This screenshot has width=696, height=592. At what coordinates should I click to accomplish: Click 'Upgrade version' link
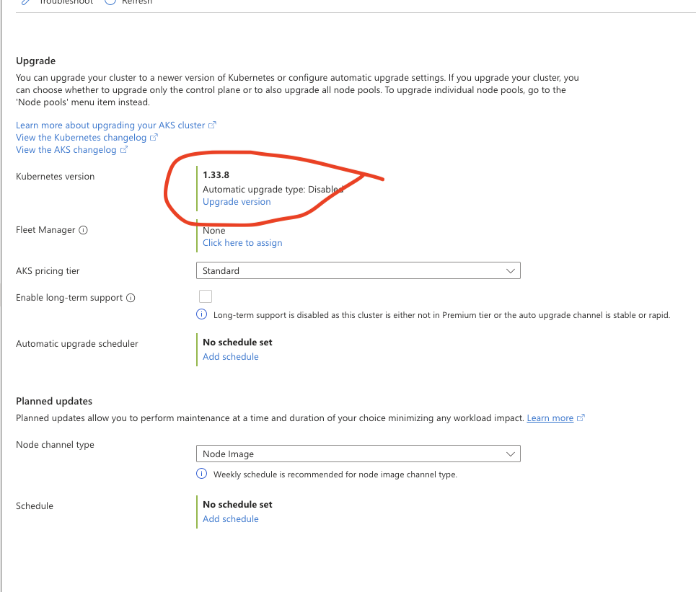coord(237,202)
